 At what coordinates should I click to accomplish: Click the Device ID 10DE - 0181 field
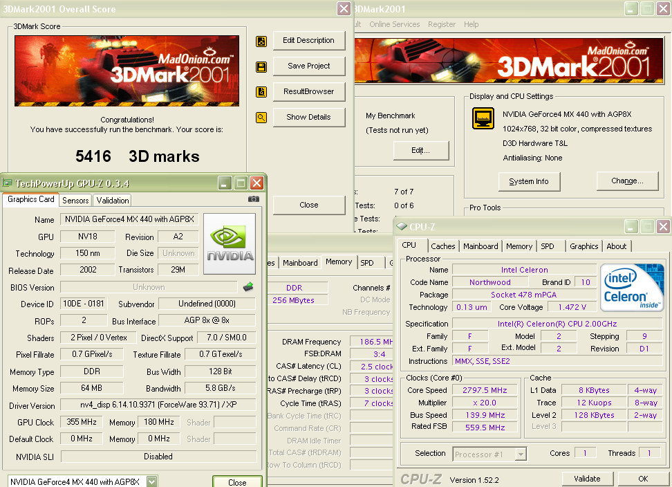coord(84,304)
